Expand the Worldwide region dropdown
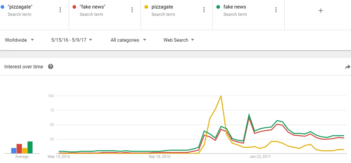Viewport: 351px width, 163px height. tap(19, 40)
